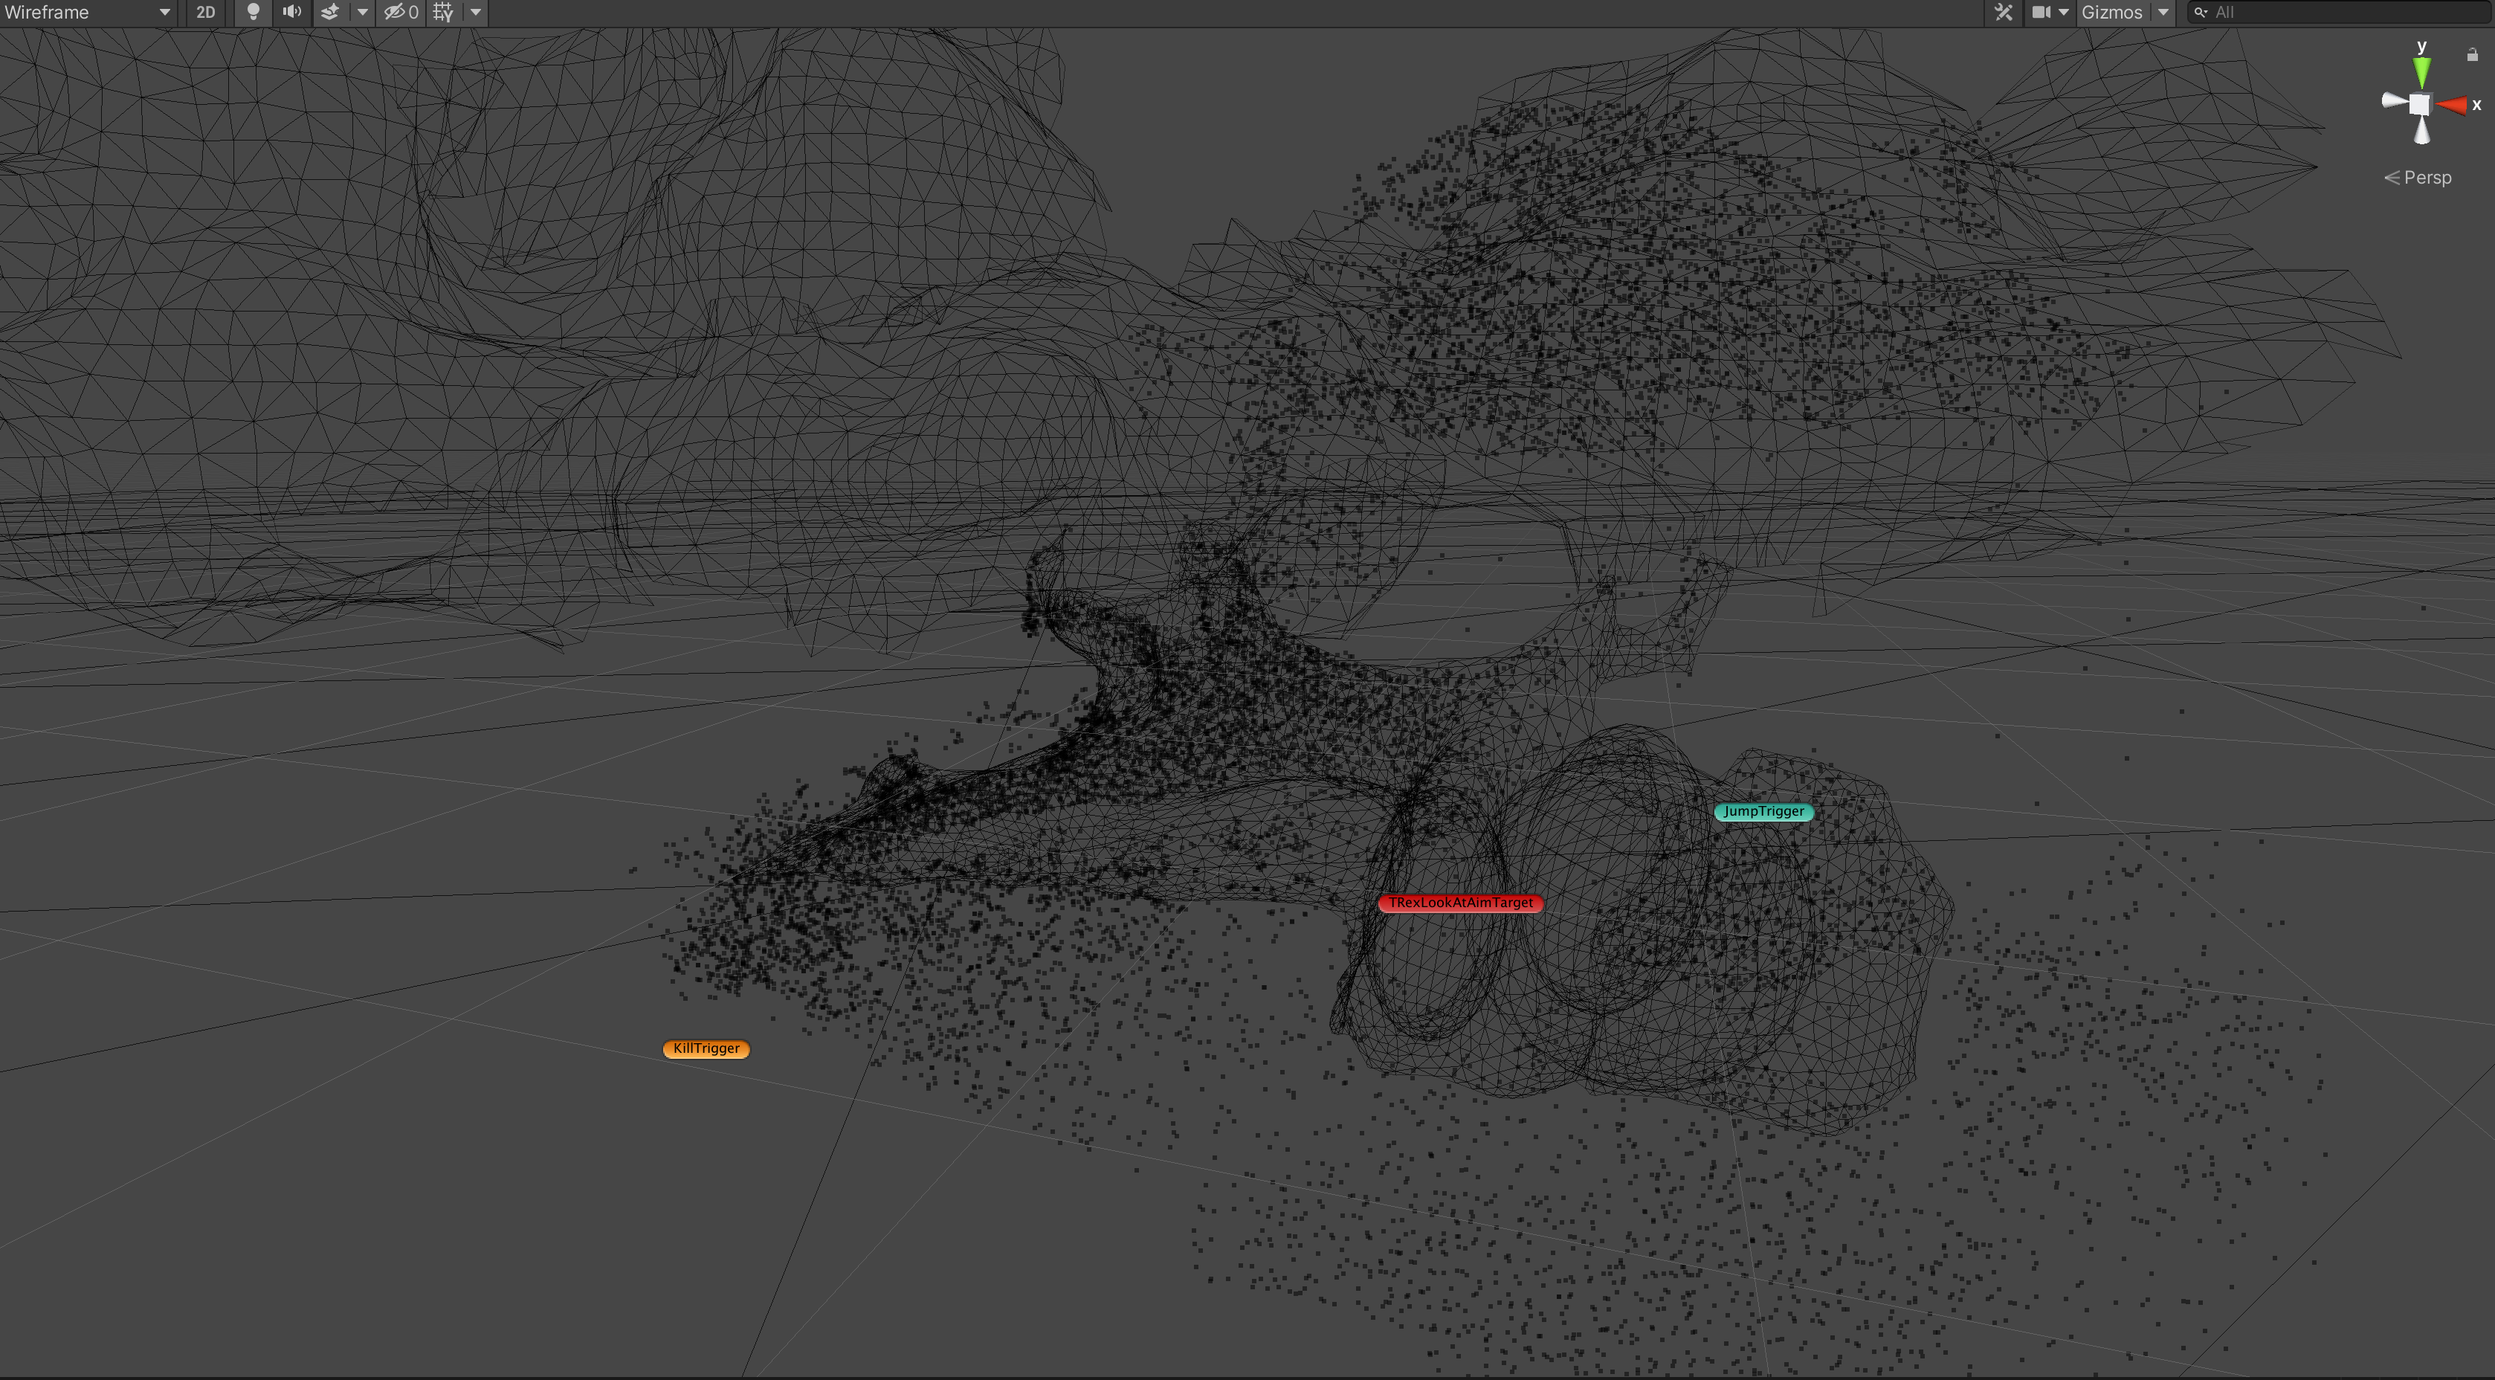This screenshot has width=2495, height=1380.
Task: Open the Wireframe draw mode dropdown
Action: tap(87, 13)
